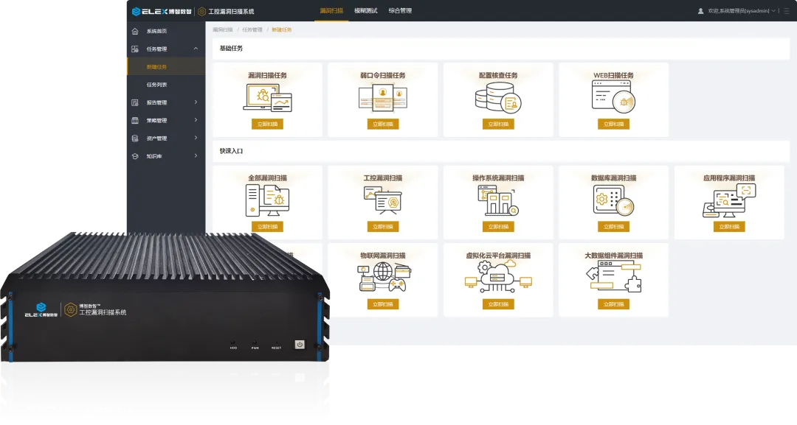Collapse the 任务管理 sidebar section

pyautogui.click(x=196, y=49)
